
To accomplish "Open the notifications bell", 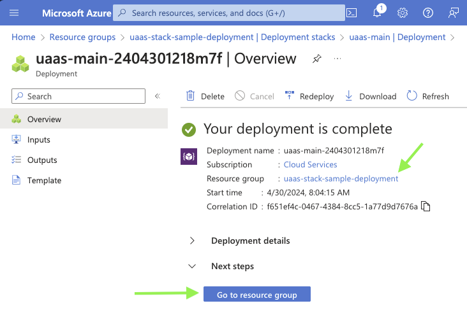I will click(377, 13).
